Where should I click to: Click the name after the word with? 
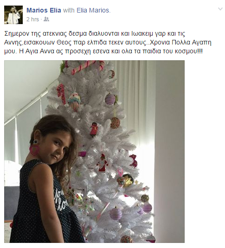[93, 10]
